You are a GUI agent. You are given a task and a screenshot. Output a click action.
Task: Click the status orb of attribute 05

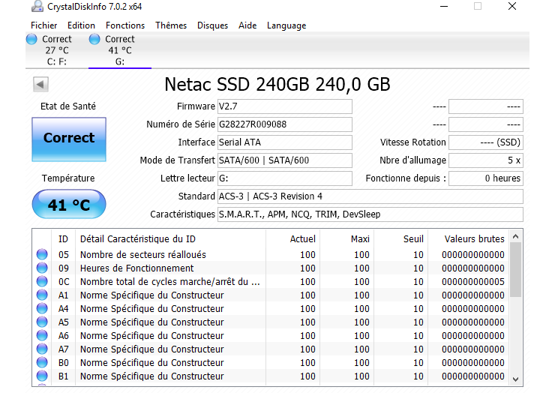42,254
